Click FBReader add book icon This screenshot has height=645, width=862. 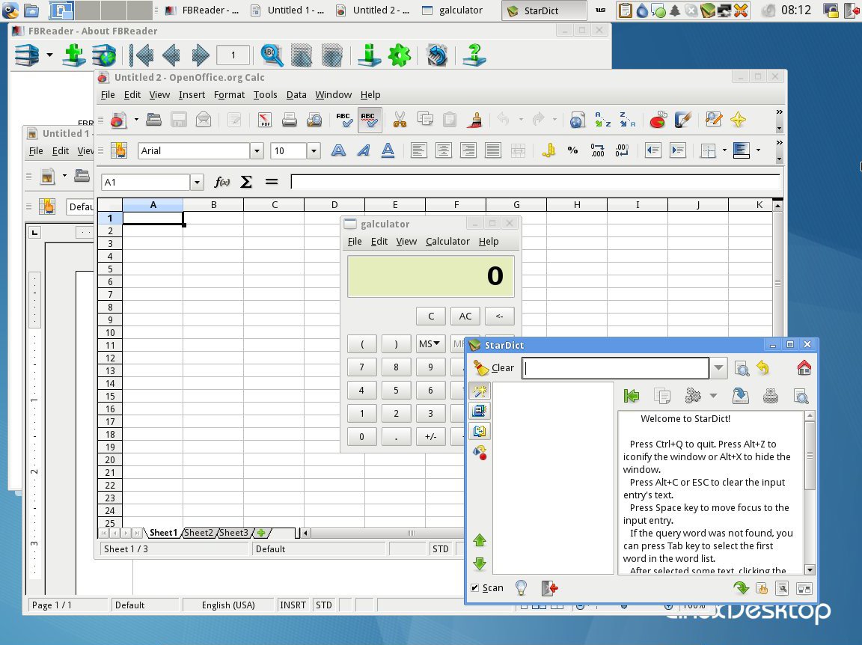73,55
